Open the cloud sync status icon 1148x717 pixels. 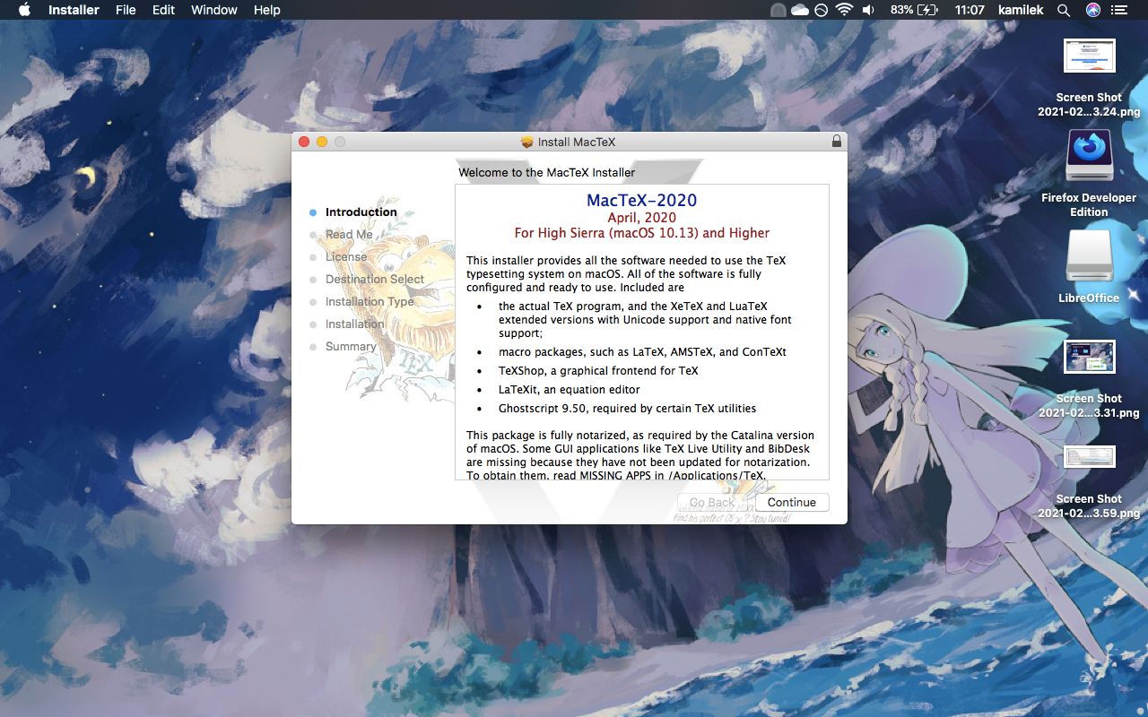799,10
